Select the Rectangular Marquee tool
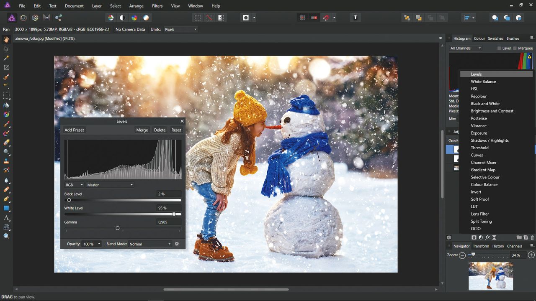 [x=6, y=96]
